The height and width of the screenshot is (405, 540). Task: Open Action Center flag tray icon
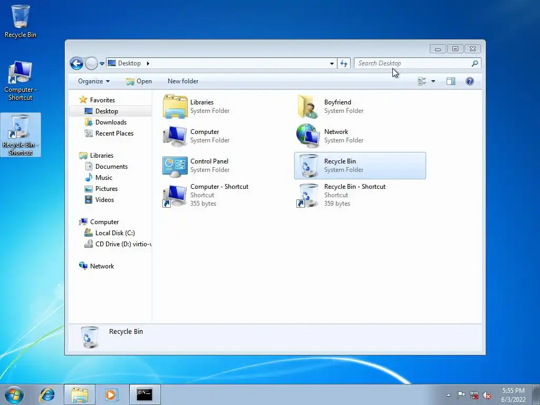pos(461,395)
